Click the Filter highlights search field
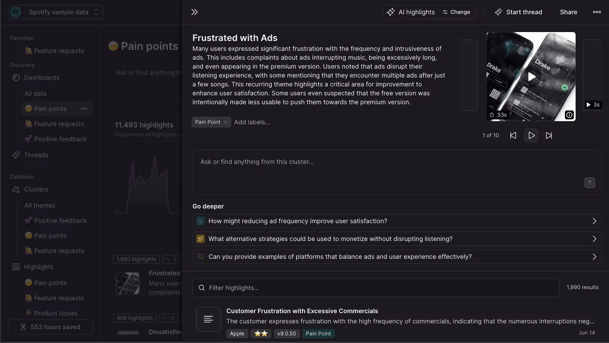 pyautogui.click(x=376, y=288)
